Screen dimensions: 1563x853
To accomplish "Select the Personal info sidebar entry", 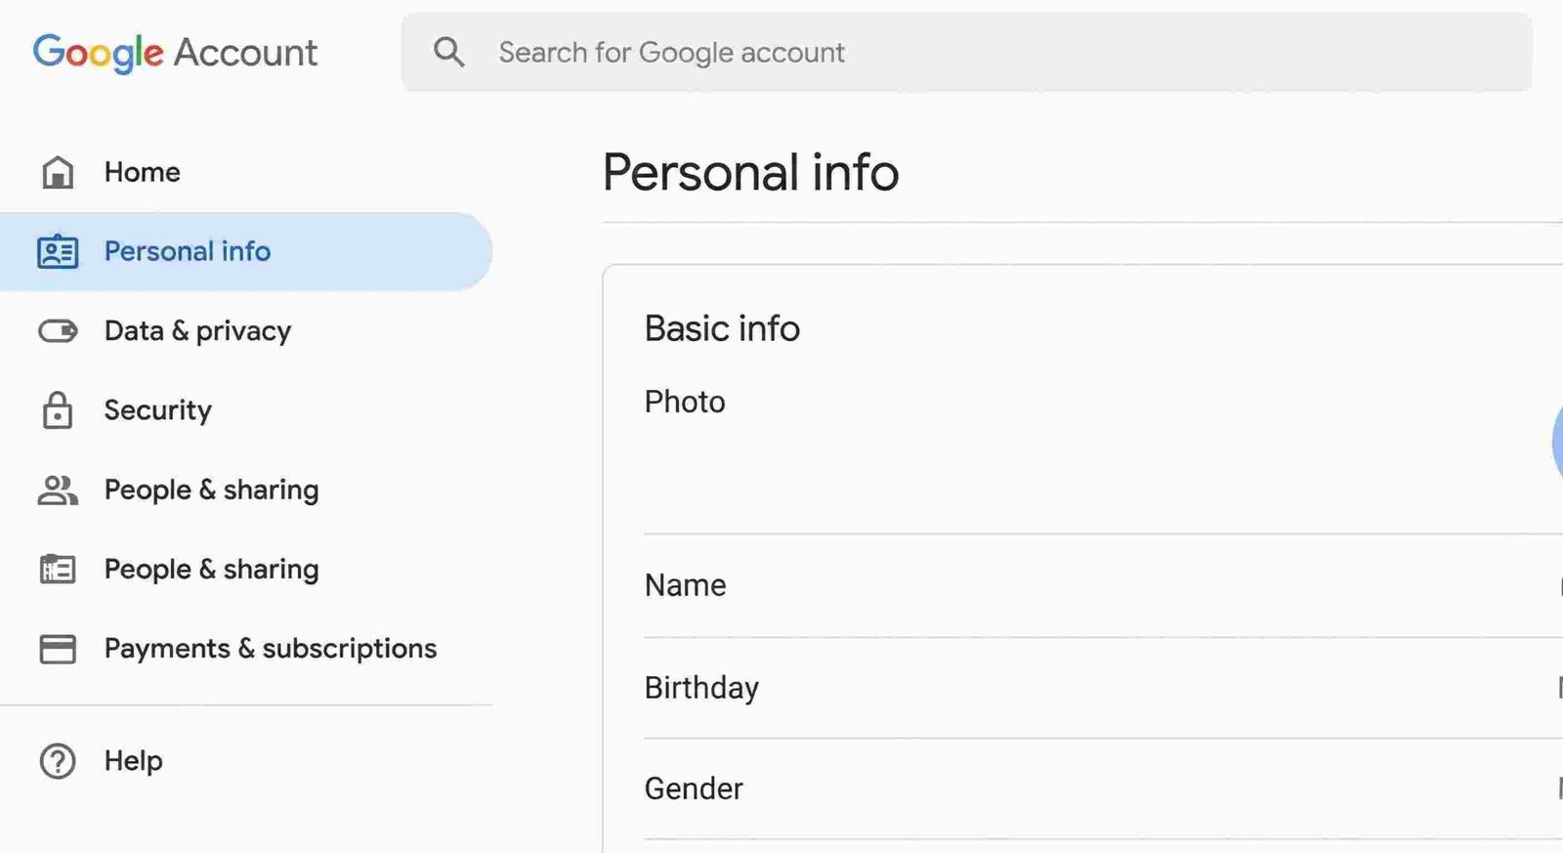I will click(188, 251).
